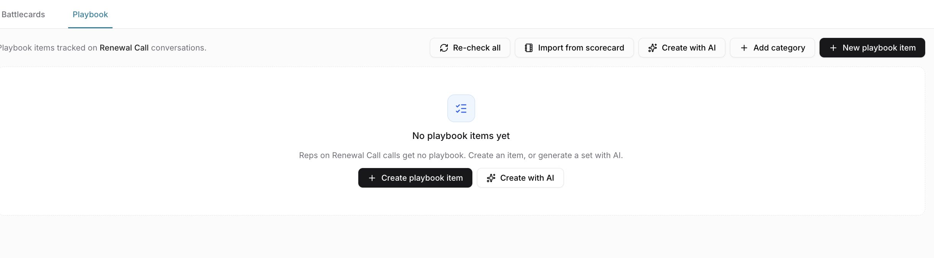This screenshot has height=258, width=934.
Task: Click the Create playbook item button
Action: click(x=415, y=178)
